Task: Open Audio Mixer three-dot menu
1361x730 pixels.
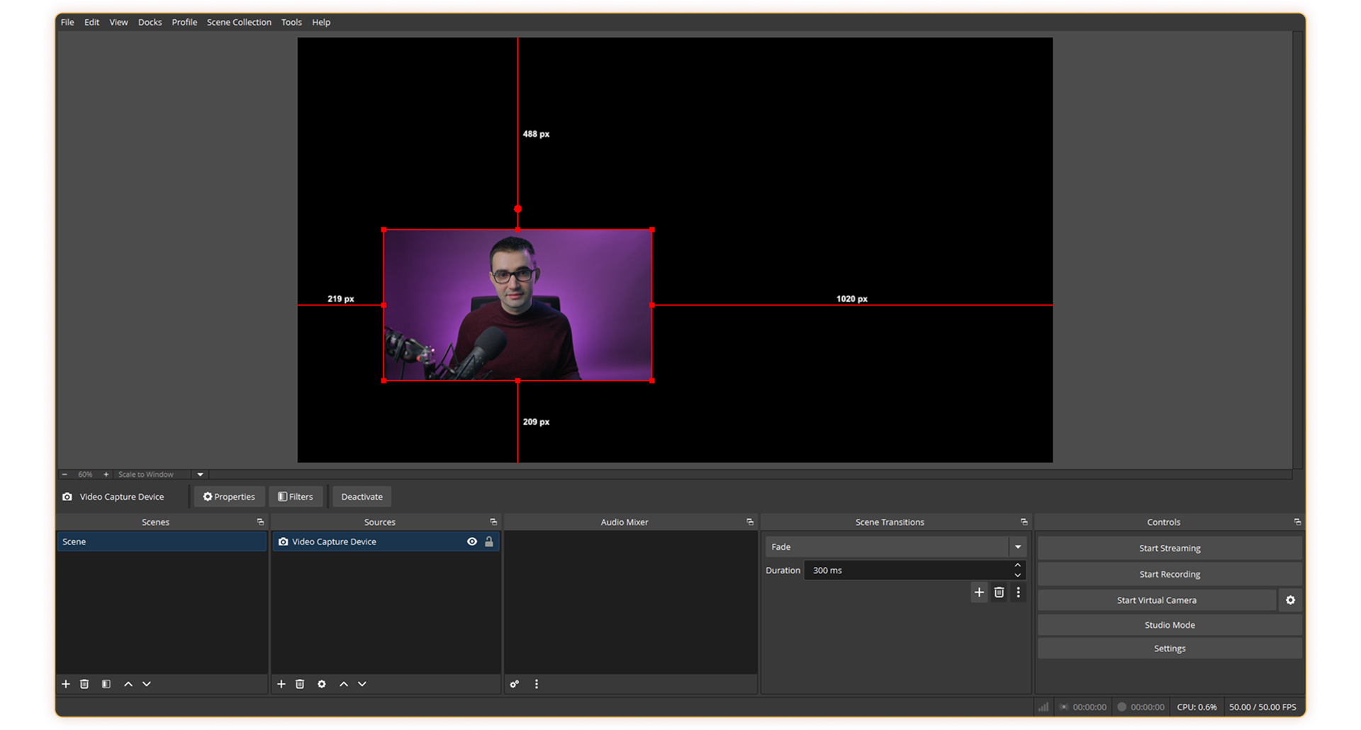Action: coord(537,684)
